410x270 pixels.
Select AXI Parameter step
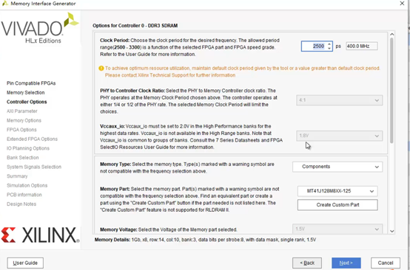pos(22,111)
